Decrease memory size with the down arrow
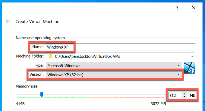This screenshot has height=111, width=205. tap(184, 97)
